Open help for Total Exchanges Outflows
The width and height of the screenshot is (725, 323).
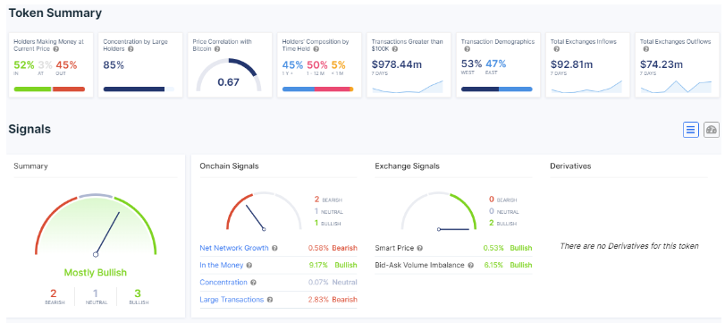645,48
